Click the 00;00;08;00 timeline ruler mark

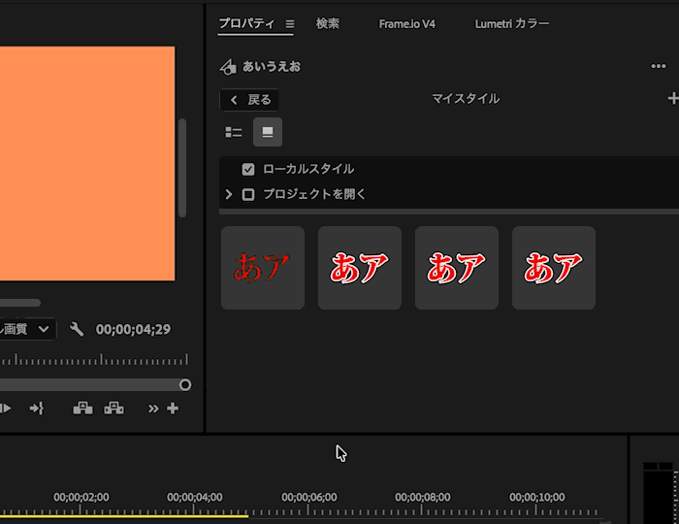[x=423, y=497]
